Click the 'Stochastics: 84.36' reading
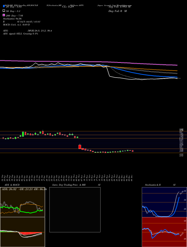The image size is (187, 247). tap(12, 19)
